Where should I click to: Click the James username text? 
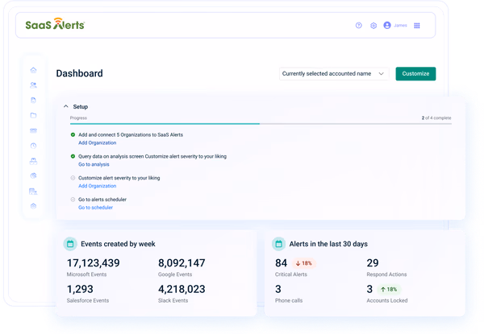click(x=400, y=25)
